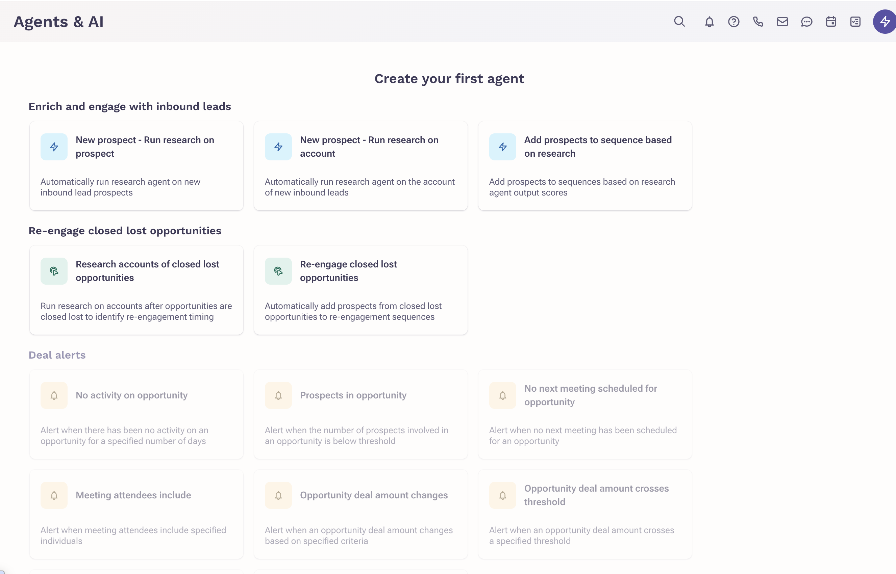Open notifications bell in top bar
This screenshot has width=896, height=574.
tap(709, 22)
